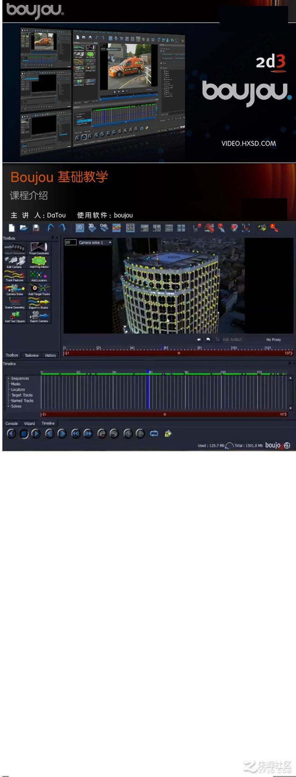Click the Export to Shake icon

(x=39, y=303)
